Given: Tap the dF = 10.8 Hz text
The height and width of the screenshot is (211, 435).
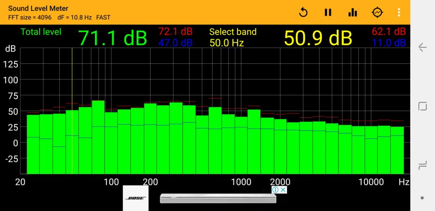Looking at the screenshot, I should pyautogui.click(x=74, y=18).
